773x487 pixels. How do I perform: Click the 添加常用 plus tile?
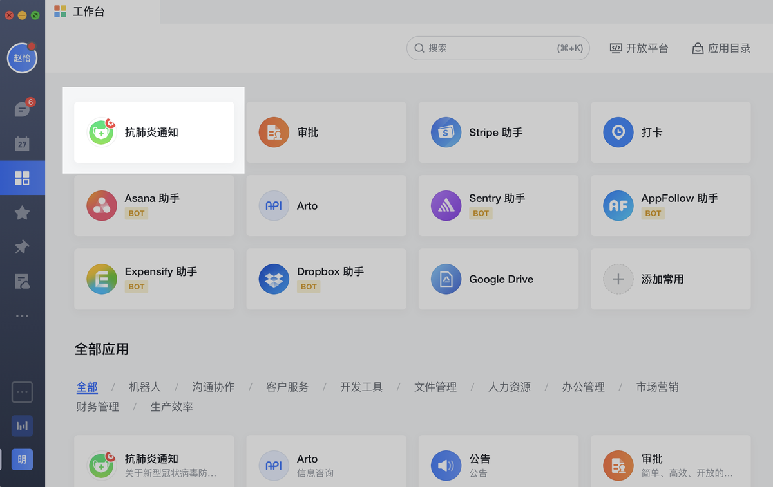tap(670, 279)
